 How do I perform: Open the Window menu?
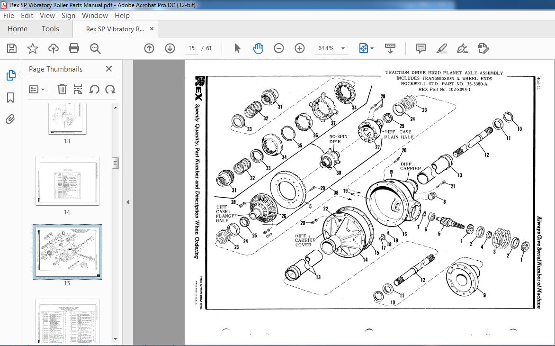point(95,16)
